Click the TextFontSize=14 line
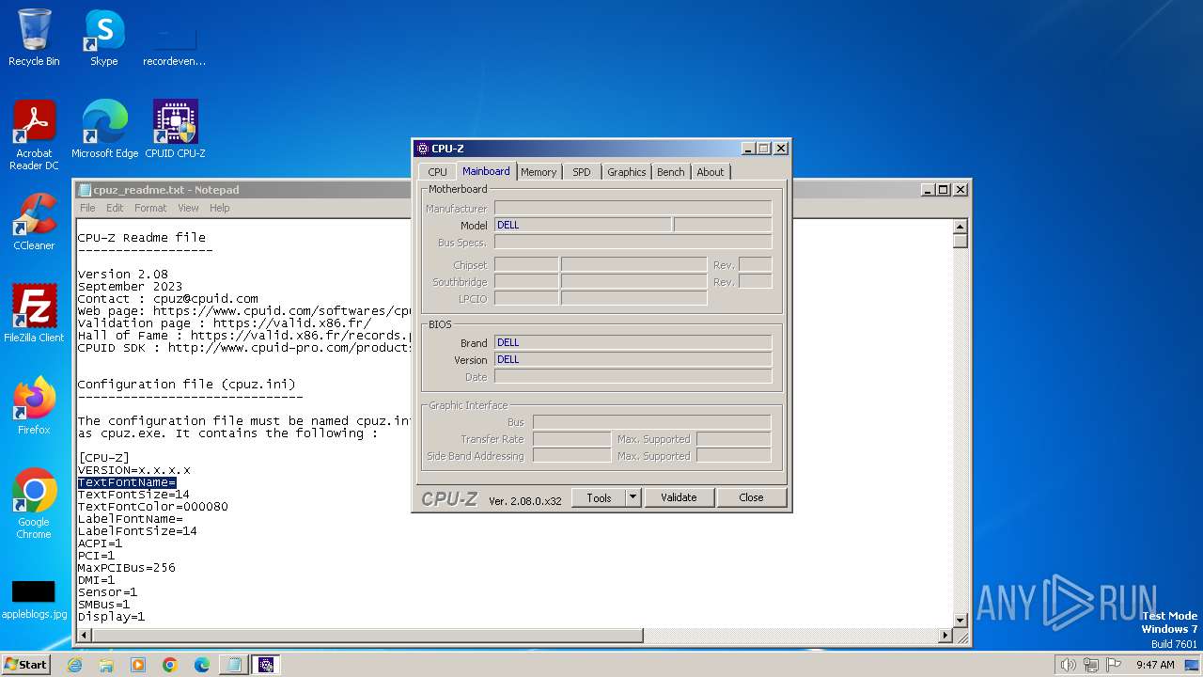 click(133, 495)
